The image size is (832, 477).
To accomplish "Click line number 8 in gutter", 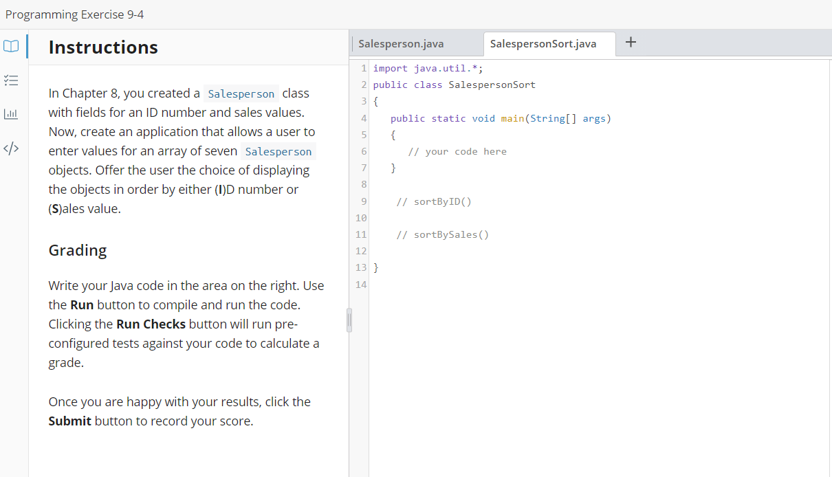I will (364, 184).
